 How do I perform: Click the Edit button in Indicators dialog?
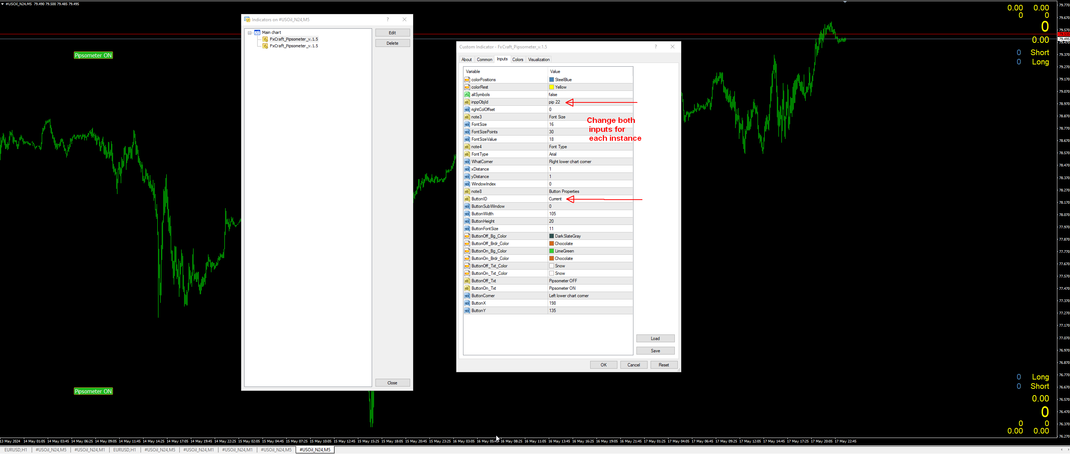coord(392,33)
